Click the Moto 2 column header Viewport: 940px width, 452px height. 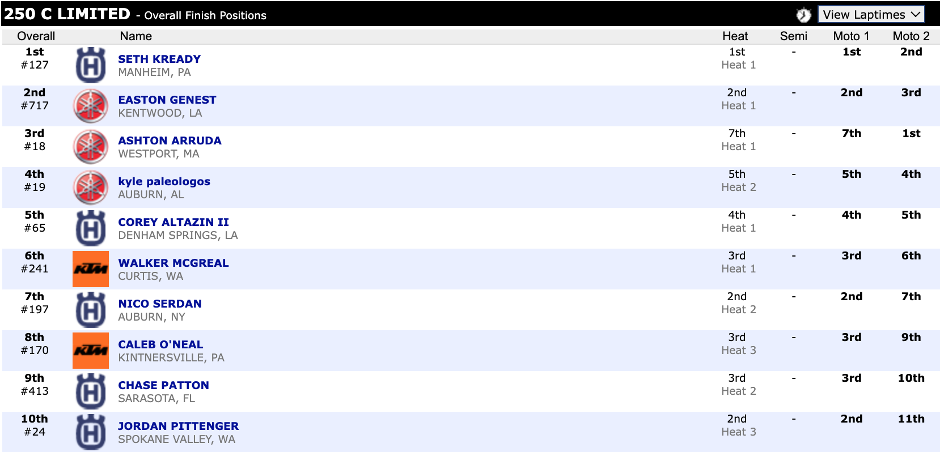coord(911,36)
